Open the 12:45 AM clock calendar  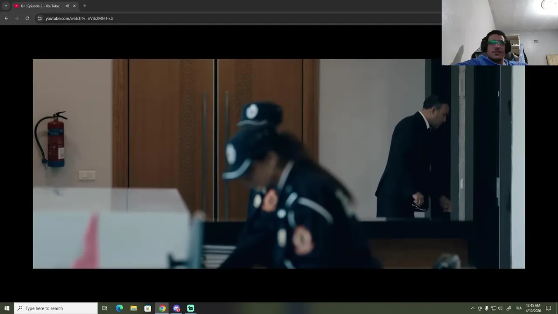[x=533, y=308]
